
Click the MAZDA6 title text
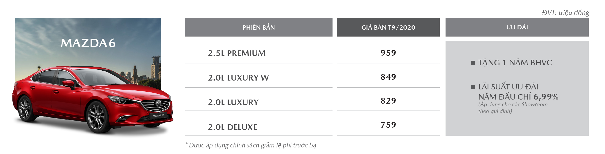point(88,43)
